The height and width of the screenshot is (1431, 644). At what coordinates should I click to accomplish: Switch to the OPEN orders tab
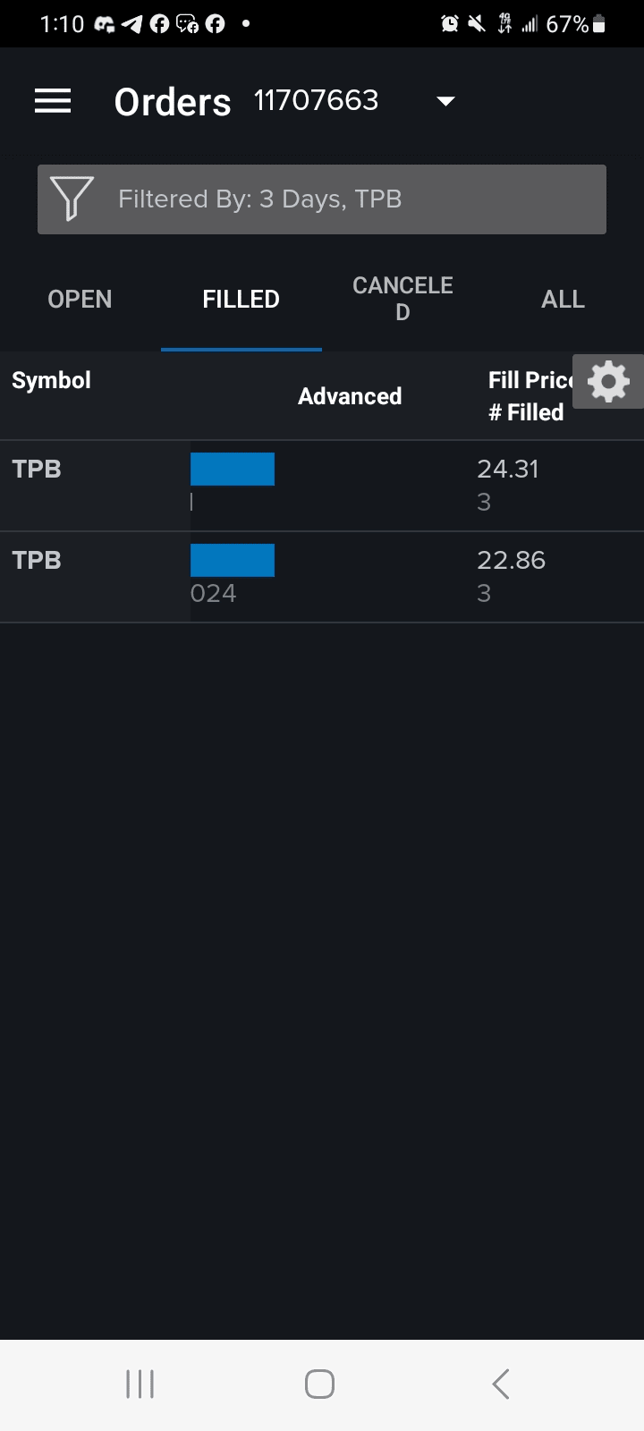tap(80, 300)
